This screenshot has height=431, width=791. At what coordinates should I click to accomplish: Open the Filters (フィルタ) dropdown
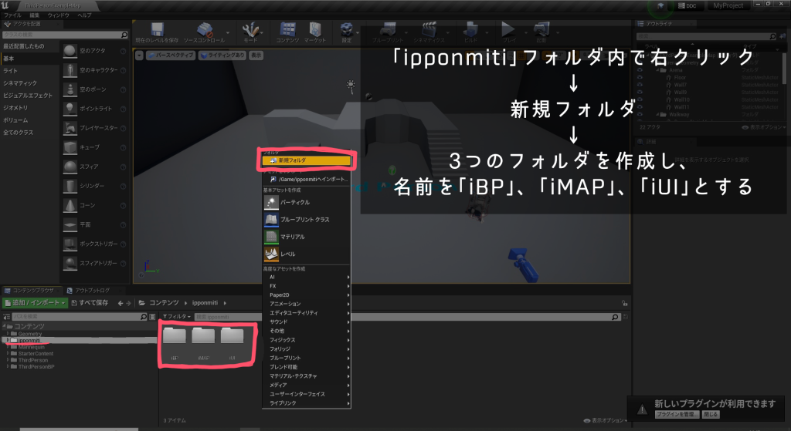tap(175, 316)
